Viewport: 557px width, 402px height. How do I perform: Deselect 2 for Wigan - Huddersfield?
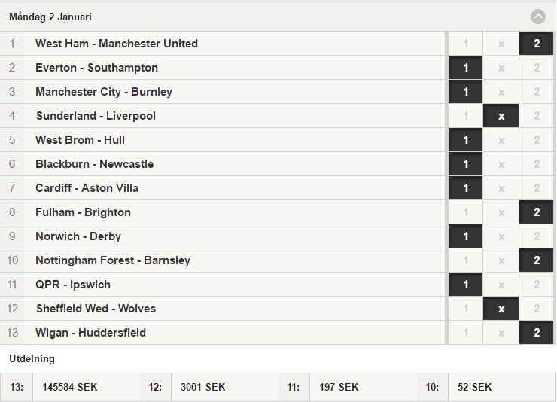[x=537, y=333]
